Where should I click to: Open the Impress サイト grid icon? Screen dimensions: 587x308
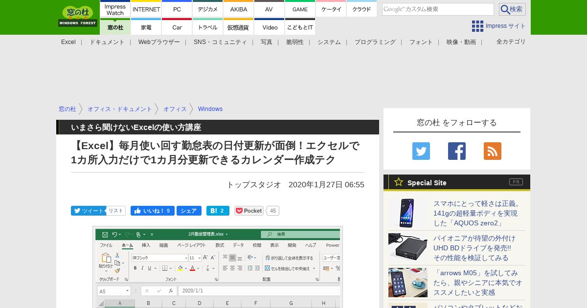(477, 26)
